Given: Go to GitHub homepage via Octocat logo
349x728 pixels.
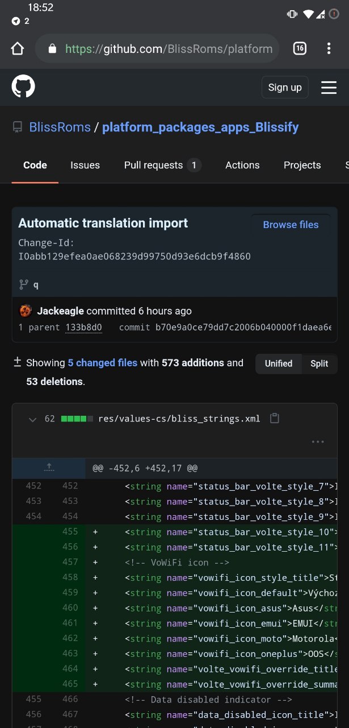Looking at the screenshot, I should [23, 87].
